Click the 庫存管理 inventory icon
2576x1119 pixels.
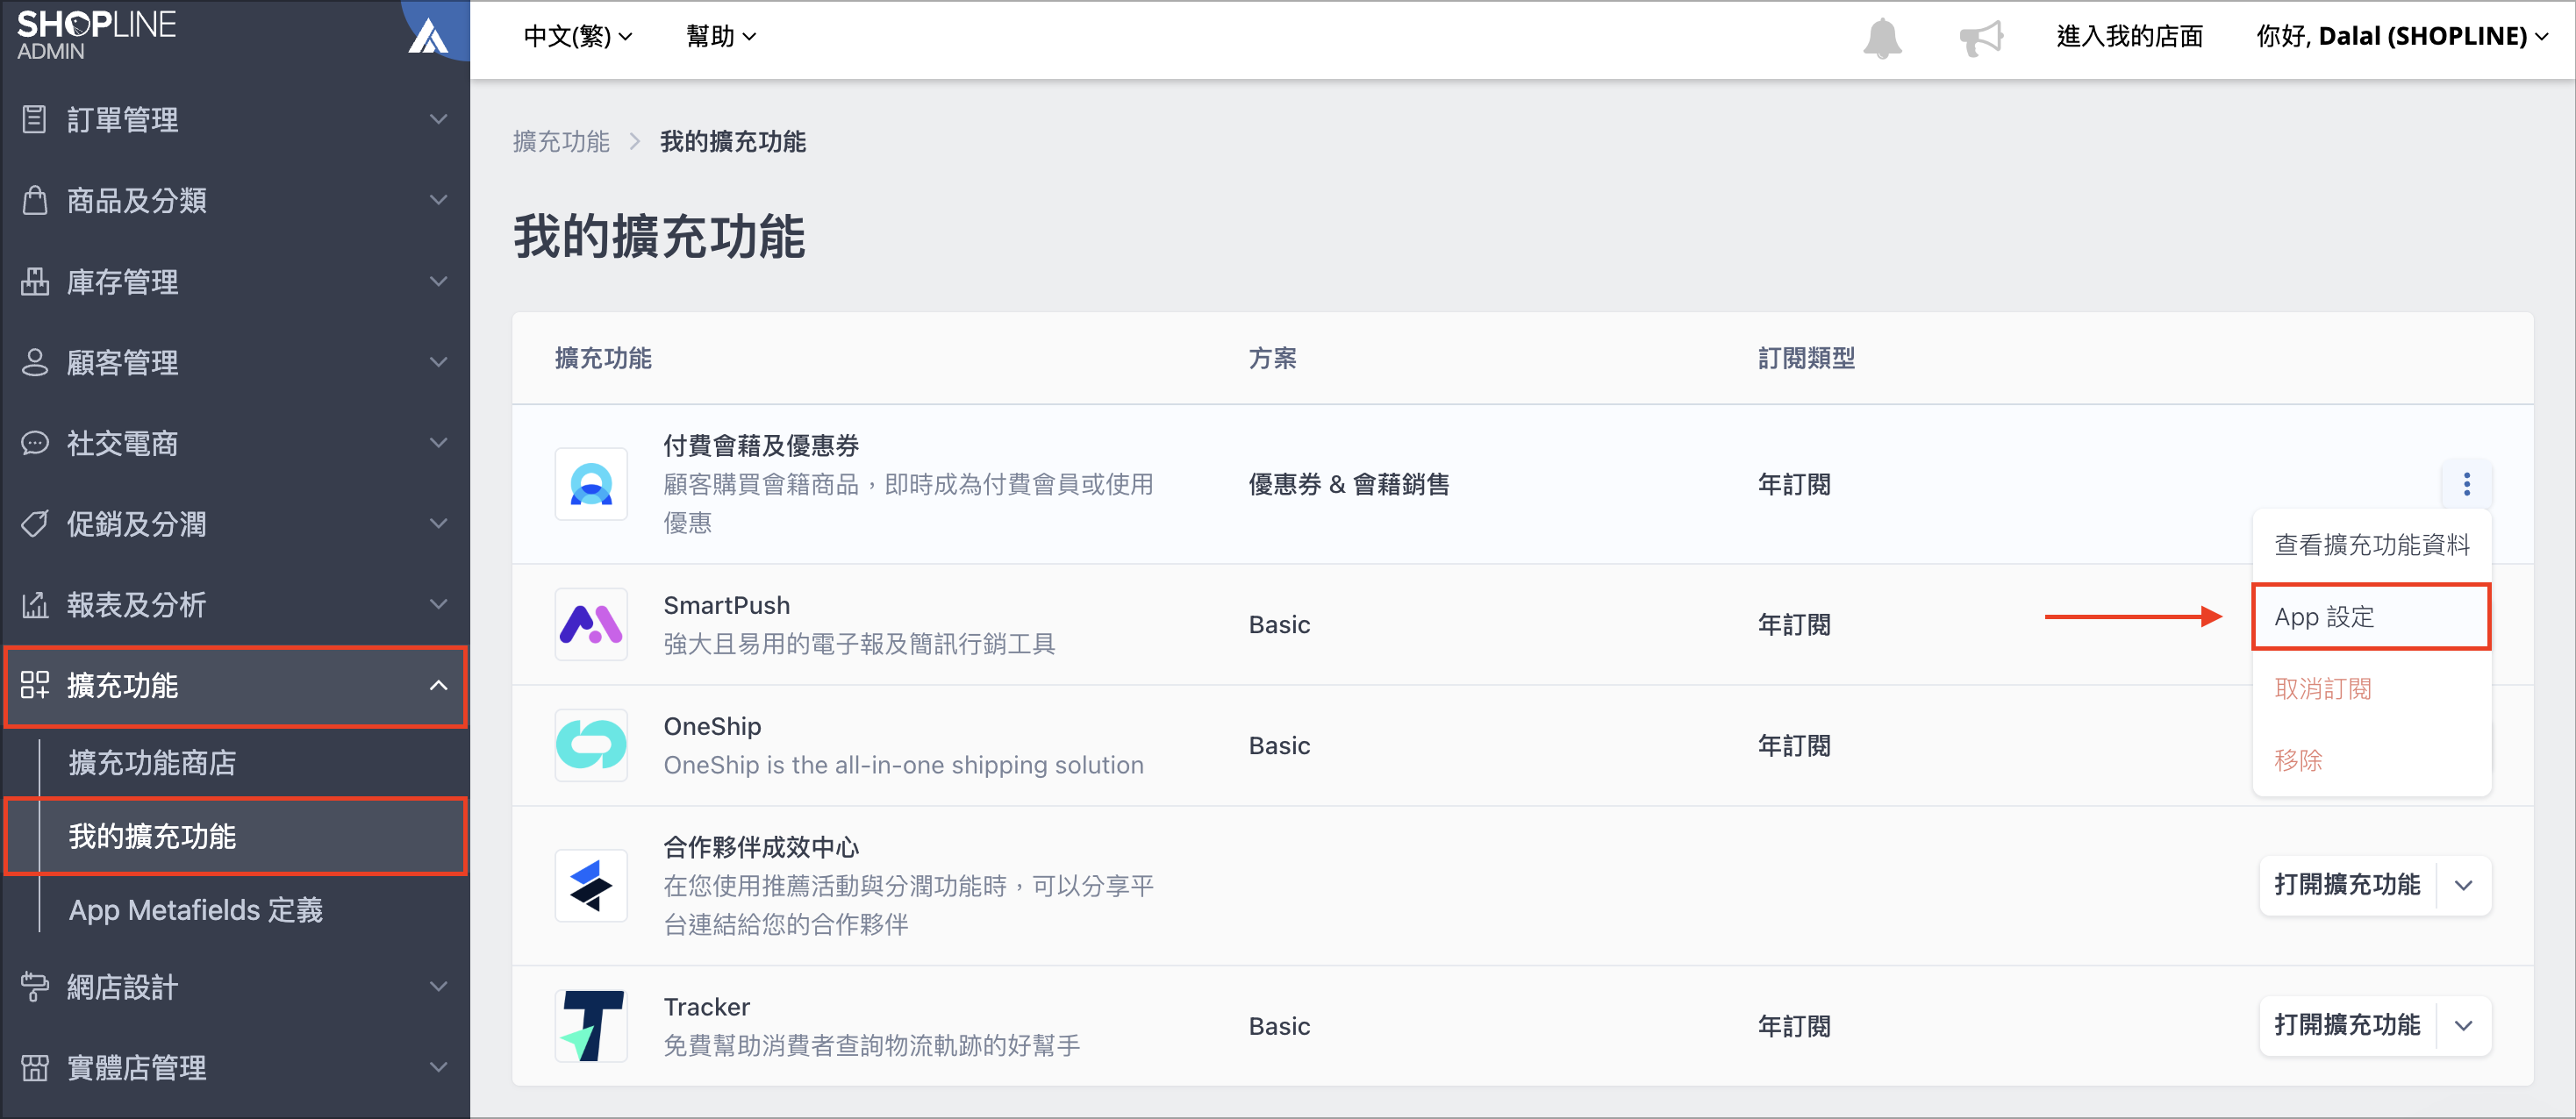(34, 281)
